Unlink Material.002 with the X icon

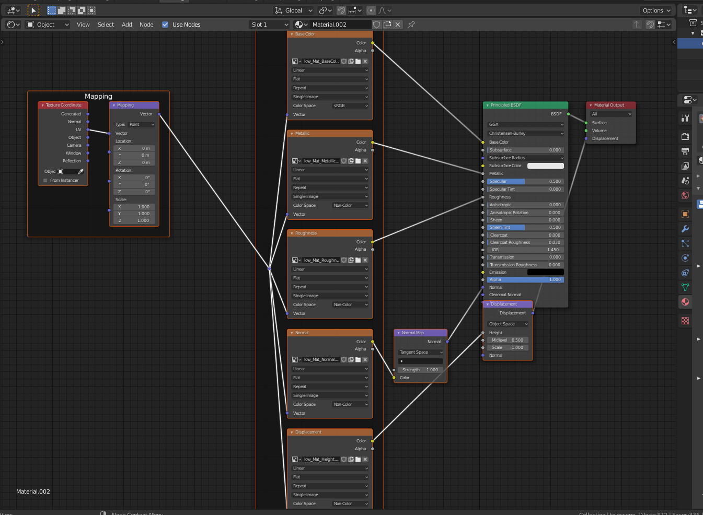pyautogui.click(x=398, y=25)
